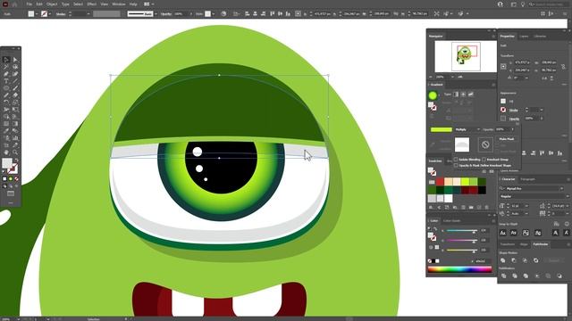
Task: Click the Fill swatch in Appearance section
Action: point(503,101)
